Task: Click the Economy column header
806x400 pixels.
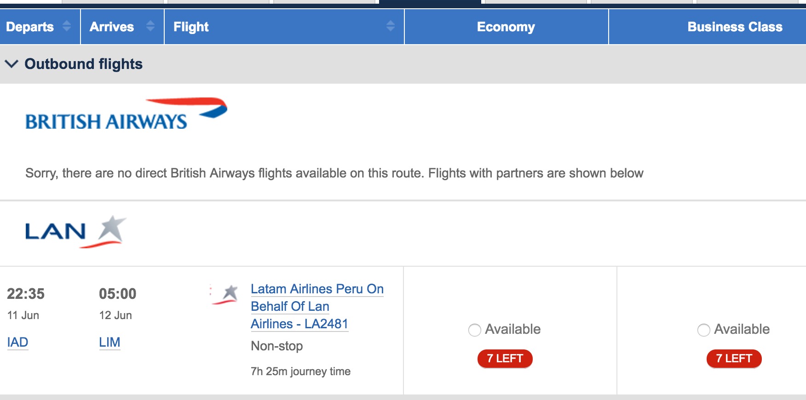Action: pyautogui.click(x=506, y=27)
